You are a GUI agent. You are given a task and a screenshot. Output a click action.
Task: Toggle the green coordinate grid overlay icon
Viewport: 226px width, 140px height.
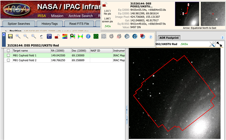tap(96, 36)
